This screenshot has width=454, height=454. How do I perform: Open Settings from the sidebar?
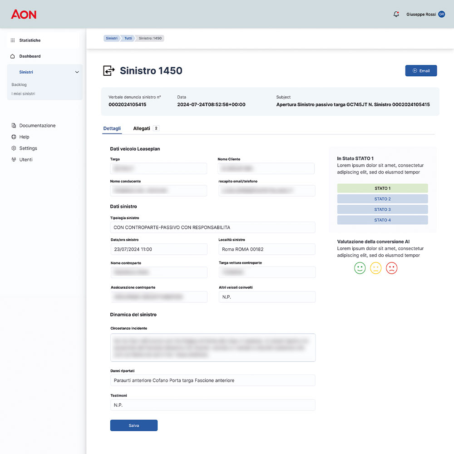tap(28, 148)
